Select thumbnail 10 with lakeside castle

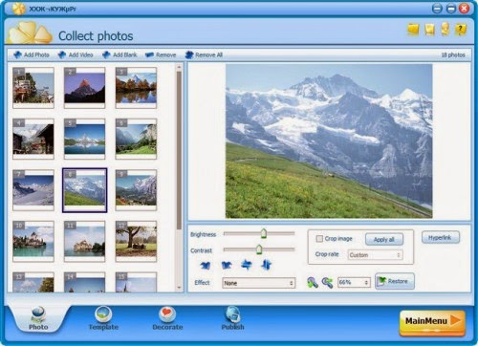[x=33, y=242]
